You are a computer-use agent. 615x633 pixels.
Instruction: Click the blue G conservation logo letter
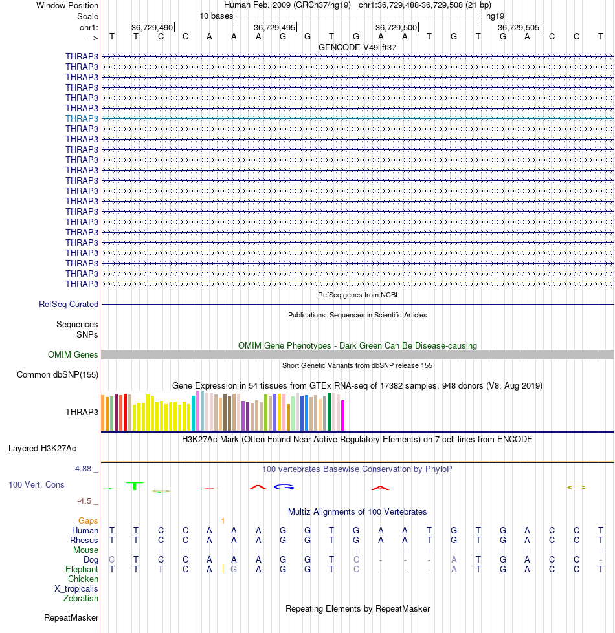[284, 487]
